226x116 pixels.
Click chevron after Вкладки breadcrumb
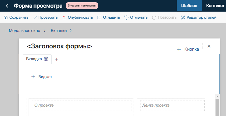[x=71, y=31]
